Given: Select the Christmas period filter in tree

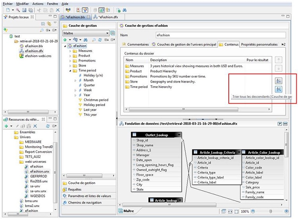Looking at the screenshot, I should tap(96, 100).
